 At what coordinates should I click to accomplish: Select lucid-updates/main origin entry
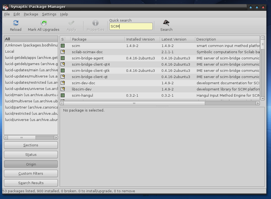[x=31, y=70]
